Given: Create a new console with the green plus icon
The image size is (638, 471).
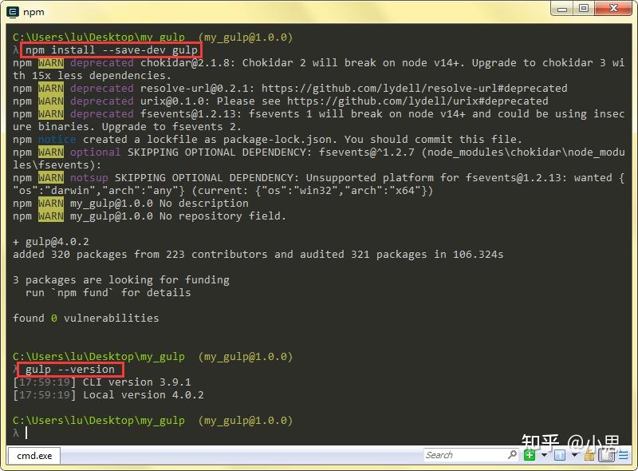Looking at the screenshot, I should click(x=530, y=455).
